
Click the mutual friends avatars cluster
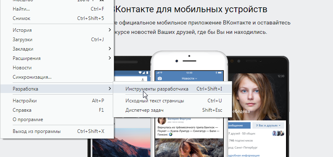click(x=278, y=133)
